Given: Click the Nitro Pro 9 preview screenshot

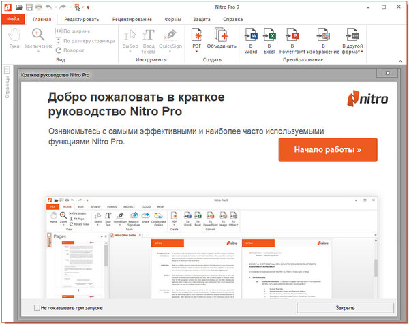Looking at the screenshot, I should (211, 246).
